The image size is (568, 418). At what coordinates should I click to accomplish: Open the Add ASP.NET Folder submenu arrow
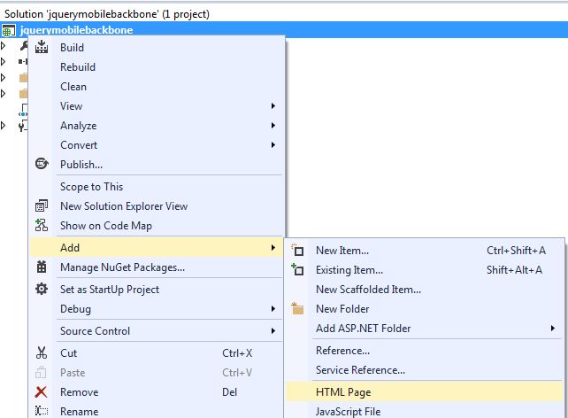(x=553, y=329)
